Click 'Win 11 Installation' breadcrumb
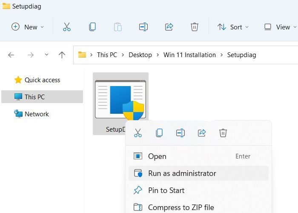298x213 pixels. [189, 55]
